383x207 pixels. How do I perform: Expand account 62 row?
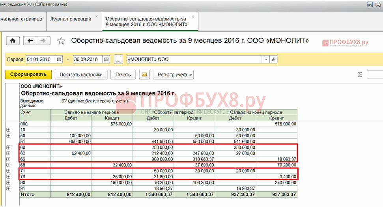(x=8, y=153)
